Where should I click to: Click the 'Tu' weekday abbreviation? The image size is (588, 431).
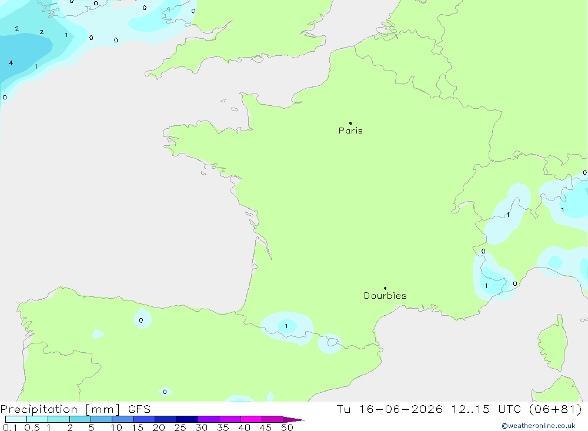pos(343,409)
